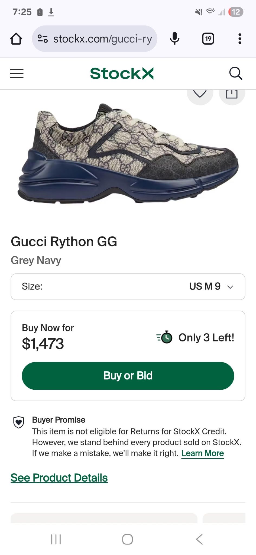Tap the address bar URL field
256x555 pixels.
(102, 39)
